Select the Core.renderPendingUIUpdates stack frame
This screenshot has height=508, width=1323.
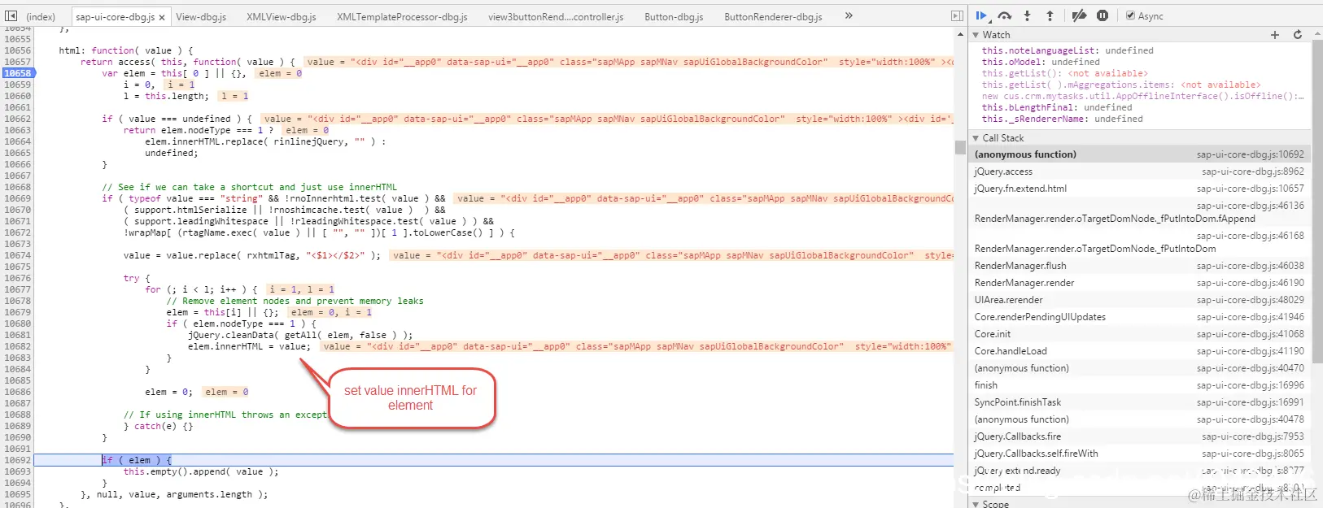point(1139,317)
